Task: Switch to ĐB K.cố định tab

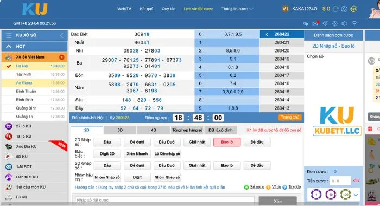Action: 220,130
